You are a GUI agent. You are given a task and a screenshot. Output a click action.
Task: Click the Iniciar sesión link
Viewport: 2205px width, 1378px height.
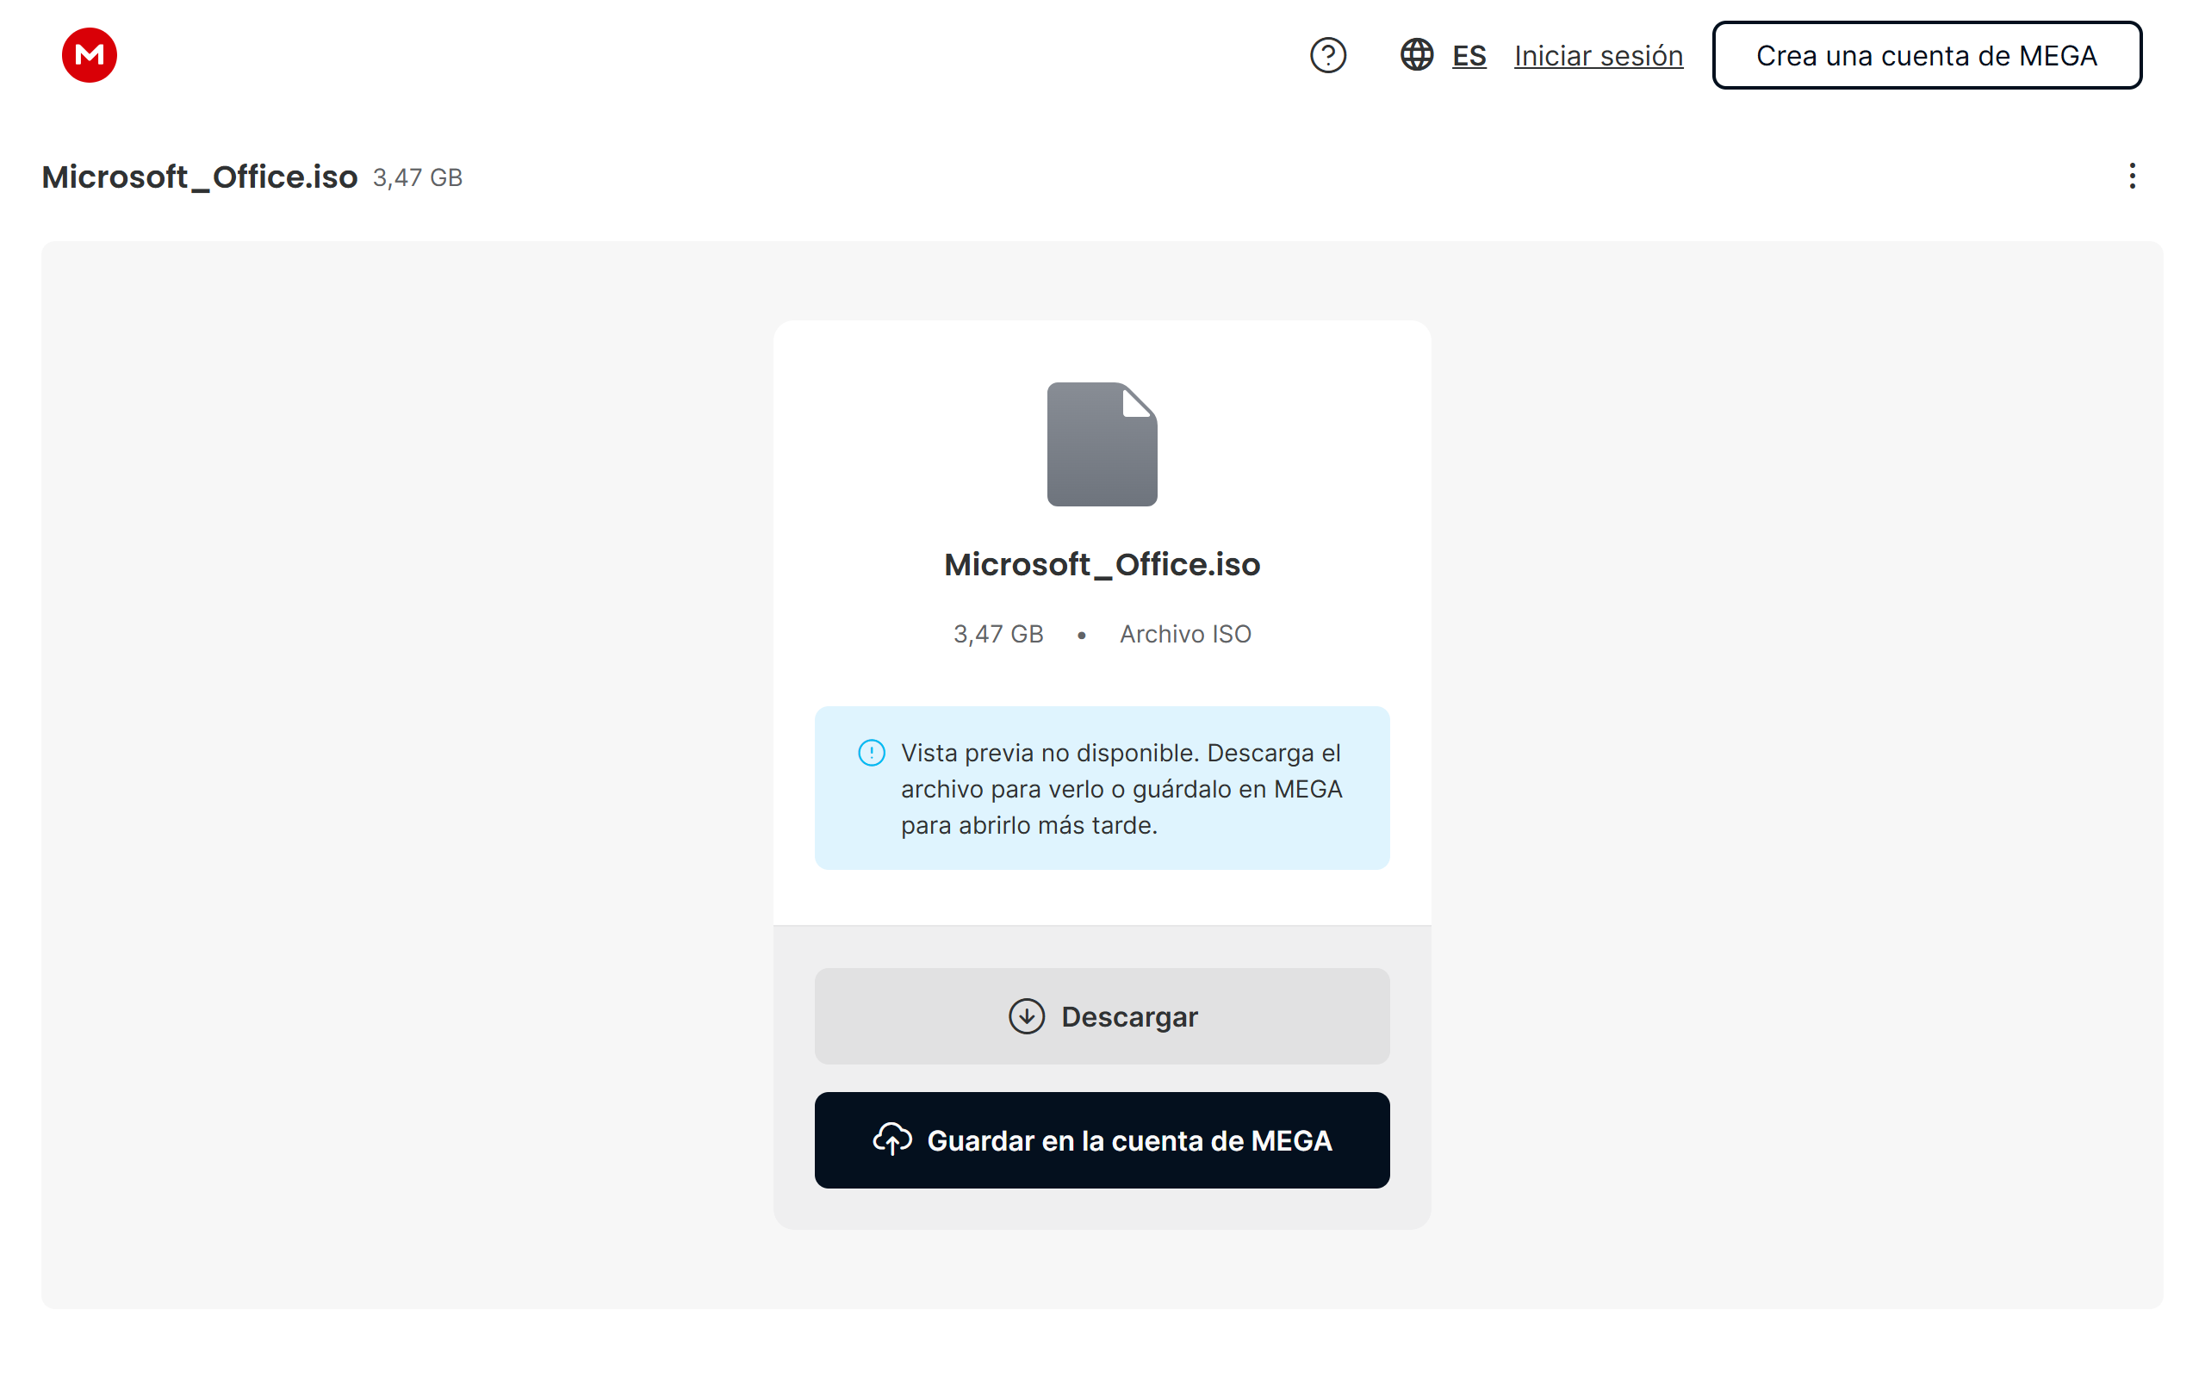[1598, 56]
